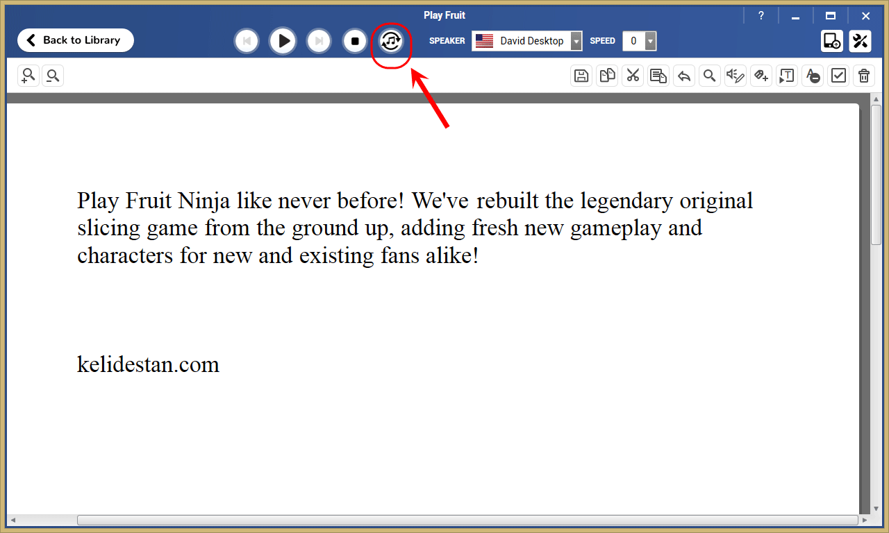Viewport: 889px width, 533px height.
Task: Toggle the checkmark box in the toolbar
Action: (839, 76)
